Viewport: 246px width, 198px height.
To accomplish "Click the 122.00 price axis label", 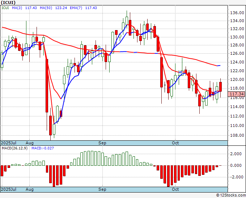I will click(x=237, y=71).
